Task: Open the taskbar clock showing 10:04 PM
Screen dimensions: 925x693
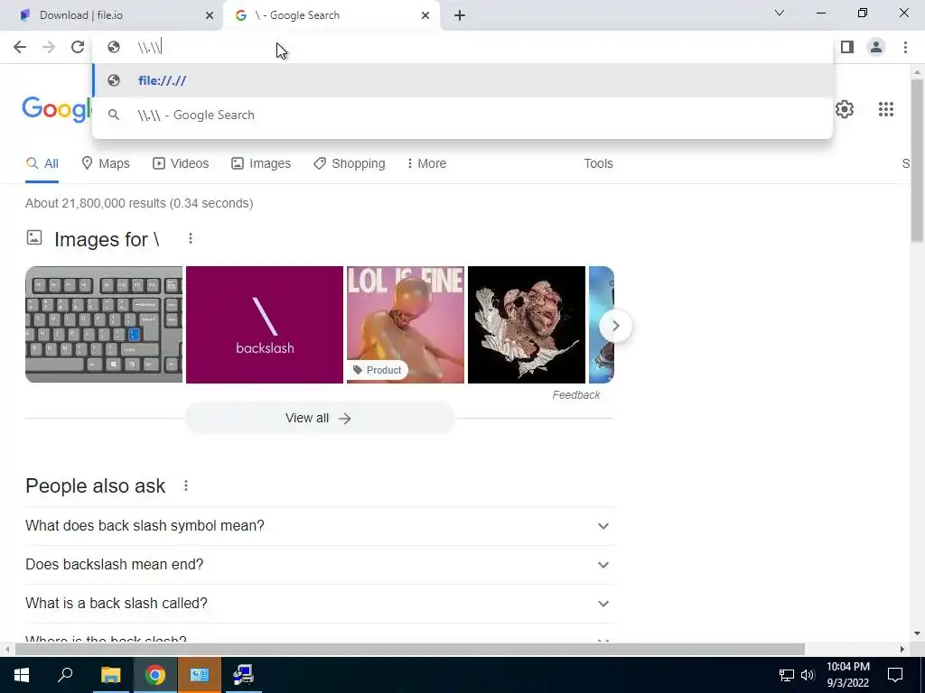Action: pos(847,675)
